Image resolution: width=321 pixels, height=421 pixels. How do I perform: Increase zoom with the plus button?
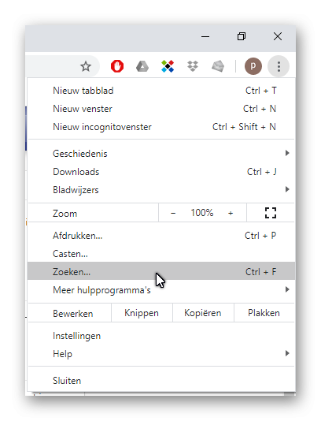pyautogui.click(x=231, y=213)
